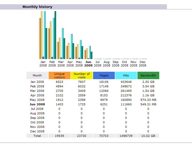Select Dec 2008 row label in table
Screen dimensions: 192x144
37,131
